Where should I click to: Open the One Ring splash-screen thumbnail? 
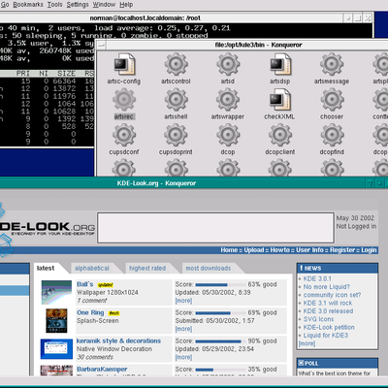(56, 320)
